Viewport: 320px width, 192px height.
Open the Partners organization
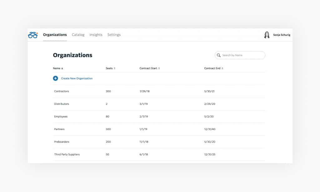(59, 129)
